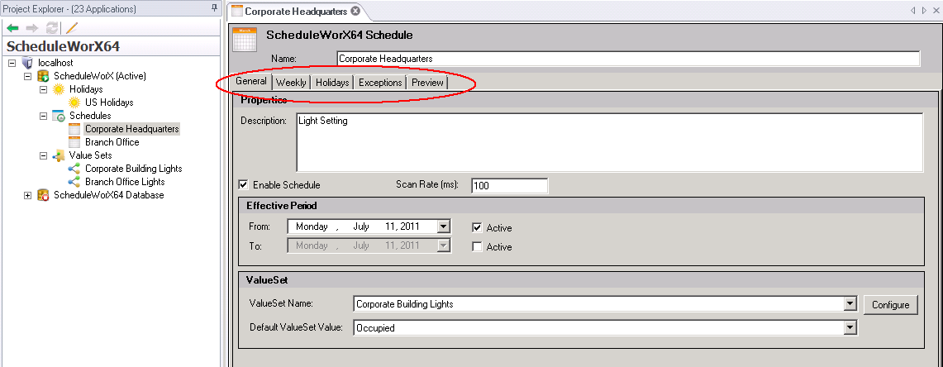Expand the ScheduleWorX64 Database node
This screenshot has width=943, height=367.
27,195
